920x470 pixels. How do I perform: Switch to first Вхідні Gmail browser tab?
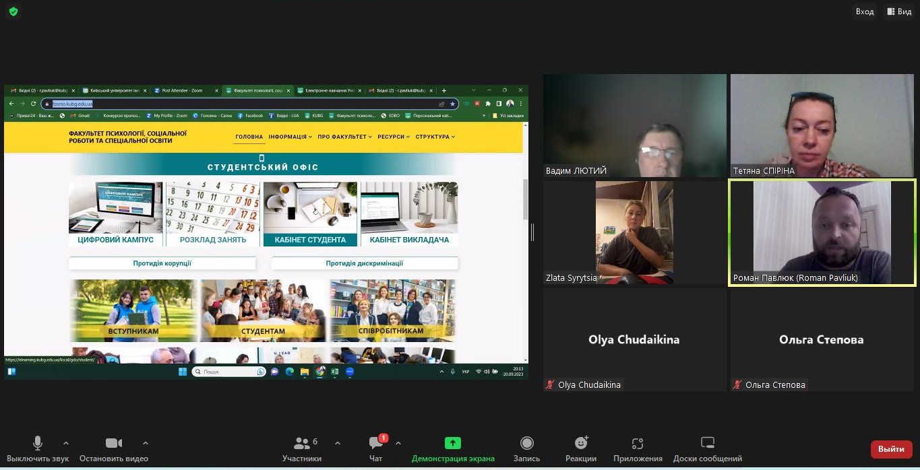click(x=42, y=90)
